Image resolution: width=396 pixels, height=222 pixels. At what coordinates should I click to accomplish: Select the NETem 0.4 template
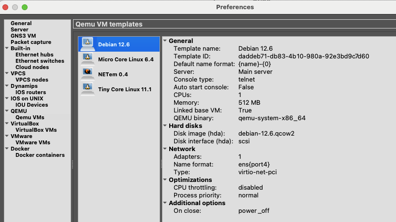(119, 74)
